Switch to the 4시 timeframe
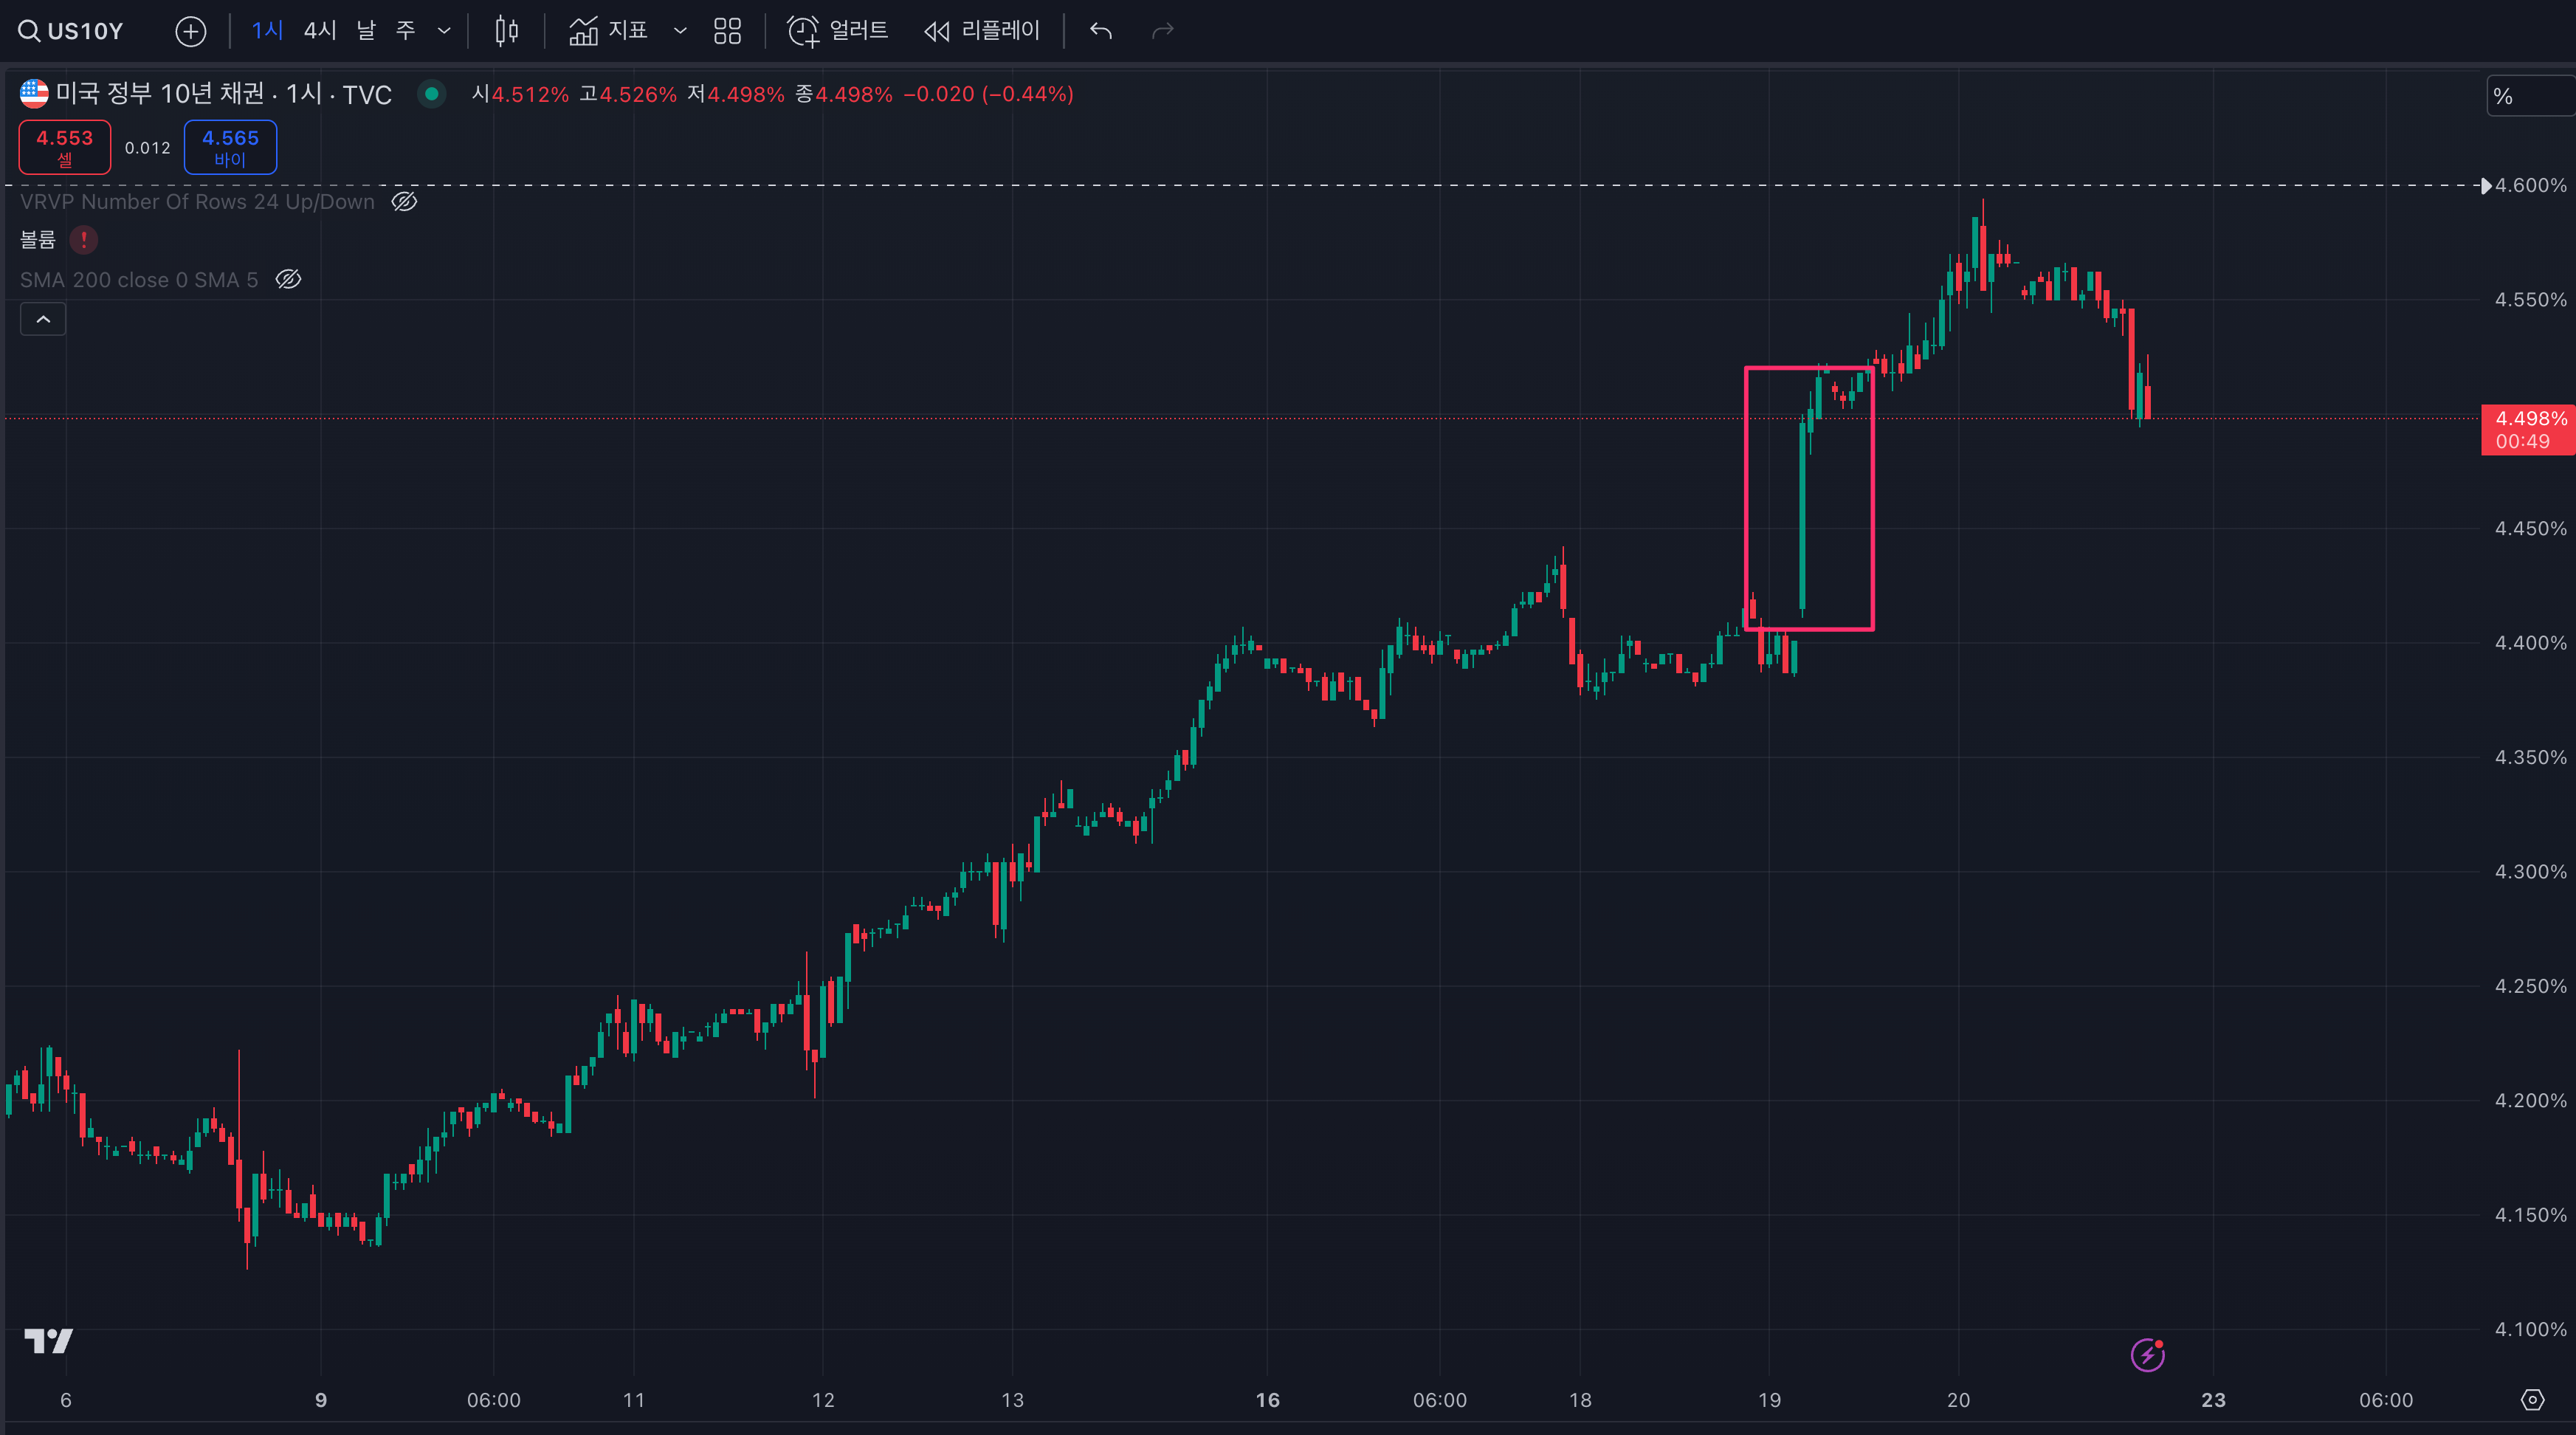The width and height of the screenshot is (2576, 1435). click(x=320, y=31)
